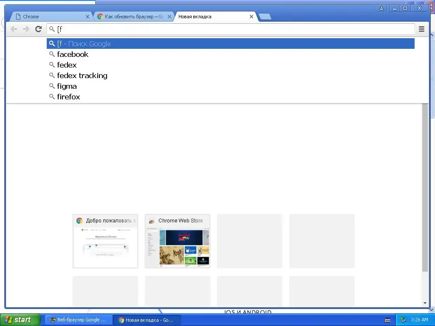
Task: Open the Chrome Web Store thumbnail tile
Action: point(178,241)
